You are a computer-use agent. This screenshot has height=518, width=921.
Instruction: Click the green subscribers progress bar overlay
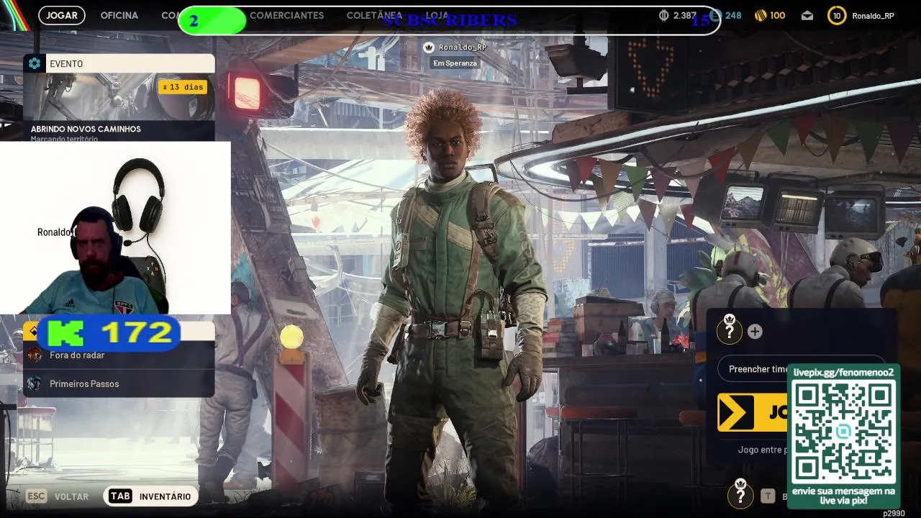[212, 21]
